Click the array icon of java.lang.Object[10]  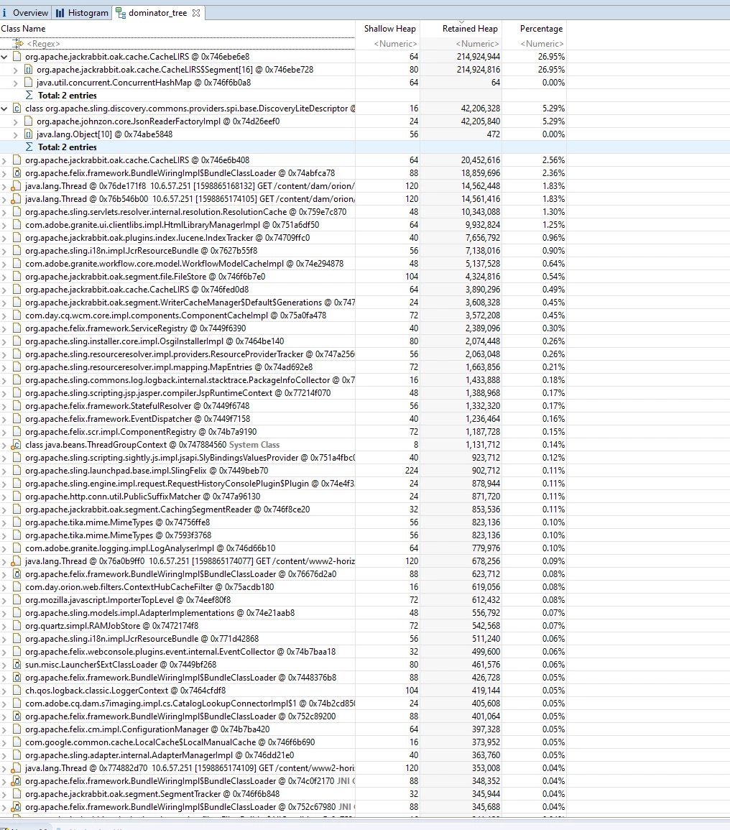coord(29,134)
